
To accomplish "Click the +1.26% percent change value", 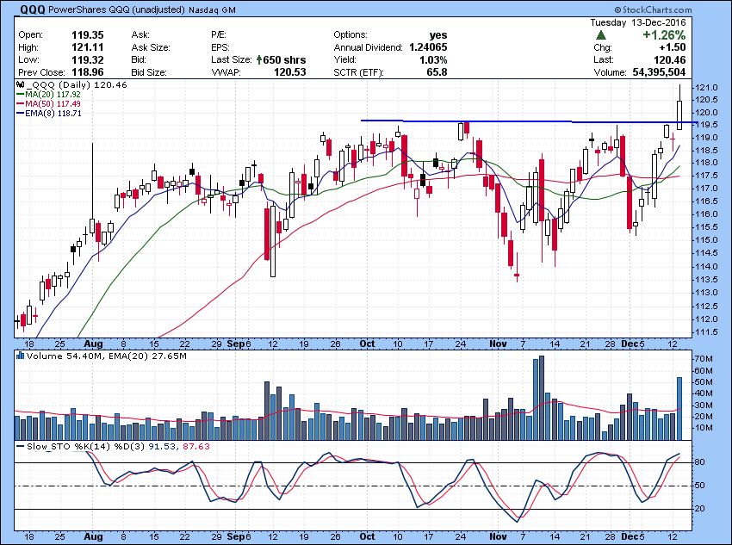I will tap(664, 35).
